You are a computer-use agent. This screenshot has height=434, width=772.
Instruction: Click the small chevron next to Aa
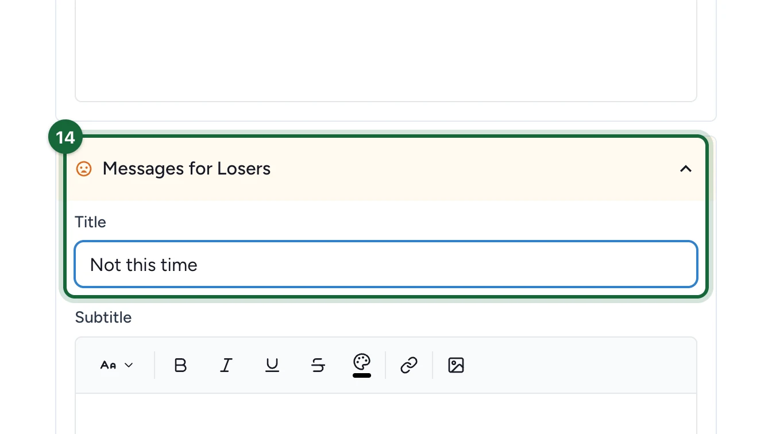pos(129,365)
